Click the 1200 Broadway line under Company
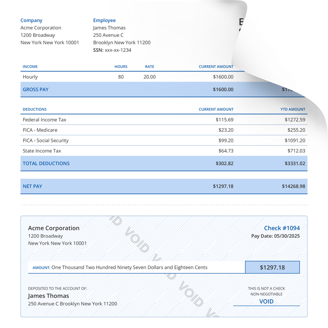 pyautogui.click(x=38, y=35)
